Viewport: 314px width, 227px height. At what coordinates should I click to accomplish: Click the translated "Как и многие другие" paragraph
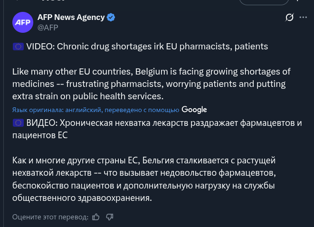tap(144, 179)
